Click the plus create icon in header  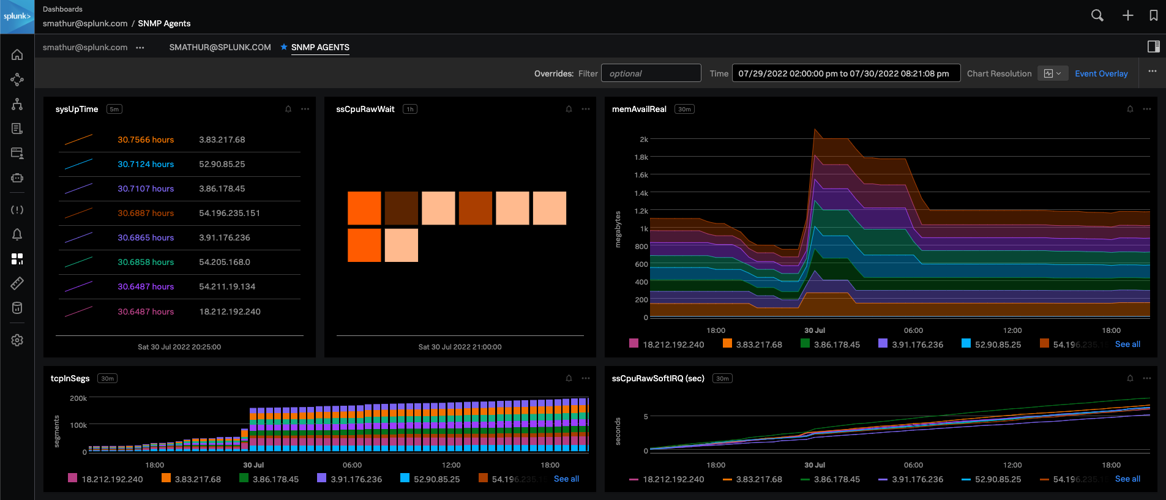[x=1127, y=16]
